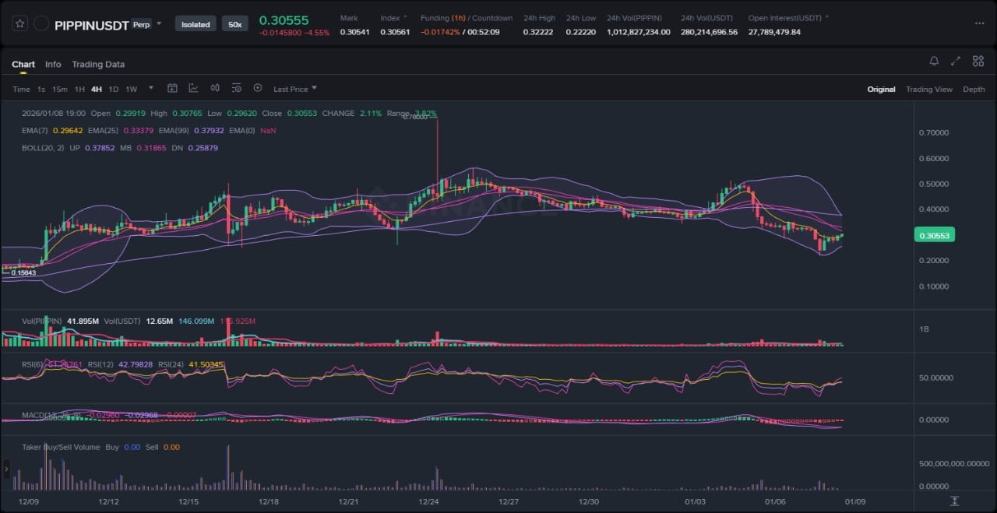Select the Time line-chart interval

pos(21,90)
